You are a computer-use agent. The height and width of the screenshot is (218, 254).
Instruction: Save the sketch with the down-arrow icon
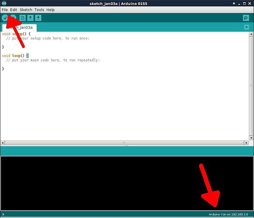[38, 18]
